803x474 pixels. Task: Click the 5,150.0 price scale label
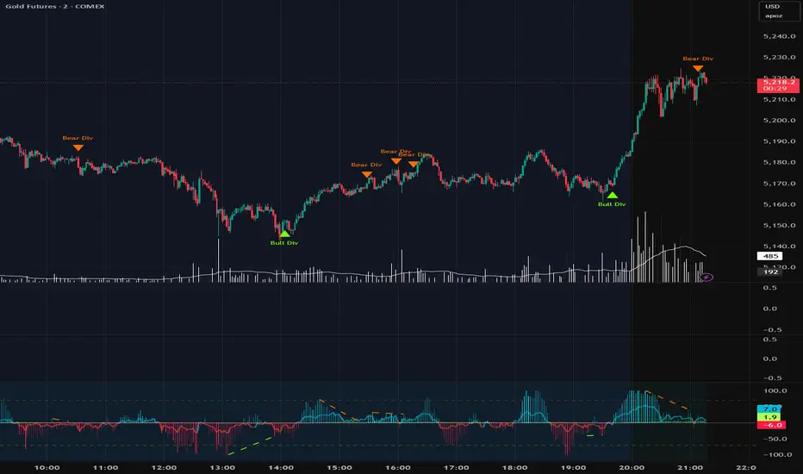(779, 226)
